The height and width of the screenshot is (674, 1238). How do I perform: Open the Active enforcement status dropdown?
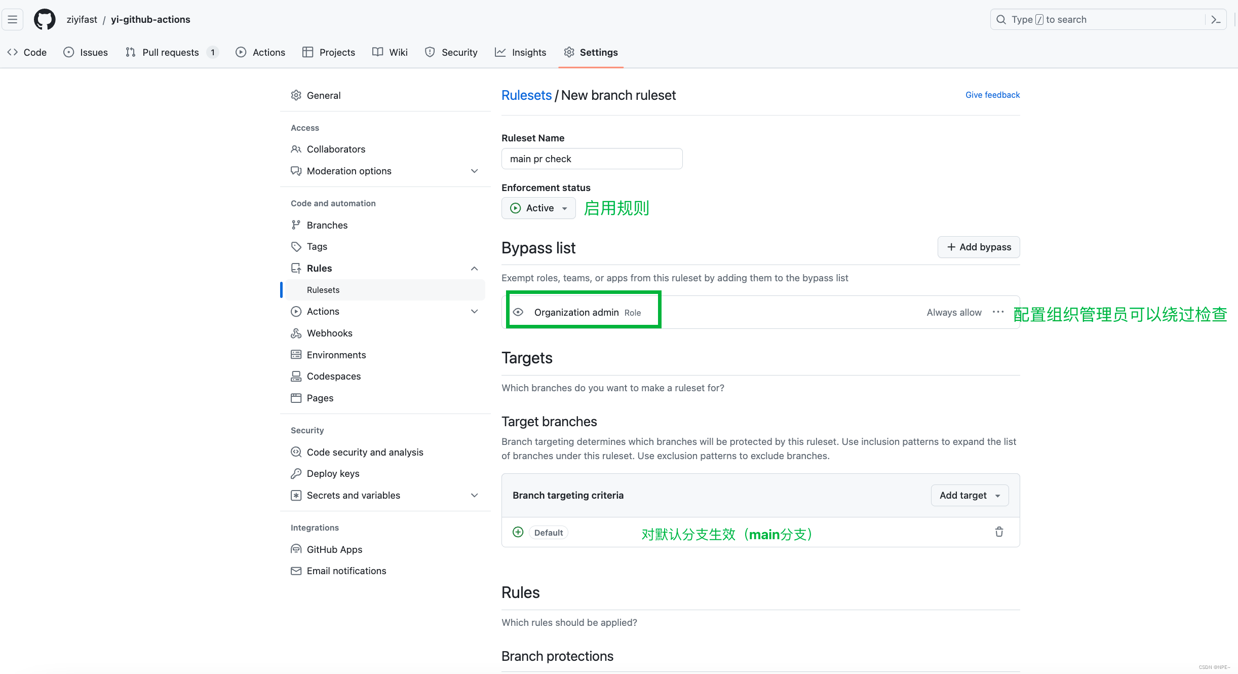pos(538,208)
